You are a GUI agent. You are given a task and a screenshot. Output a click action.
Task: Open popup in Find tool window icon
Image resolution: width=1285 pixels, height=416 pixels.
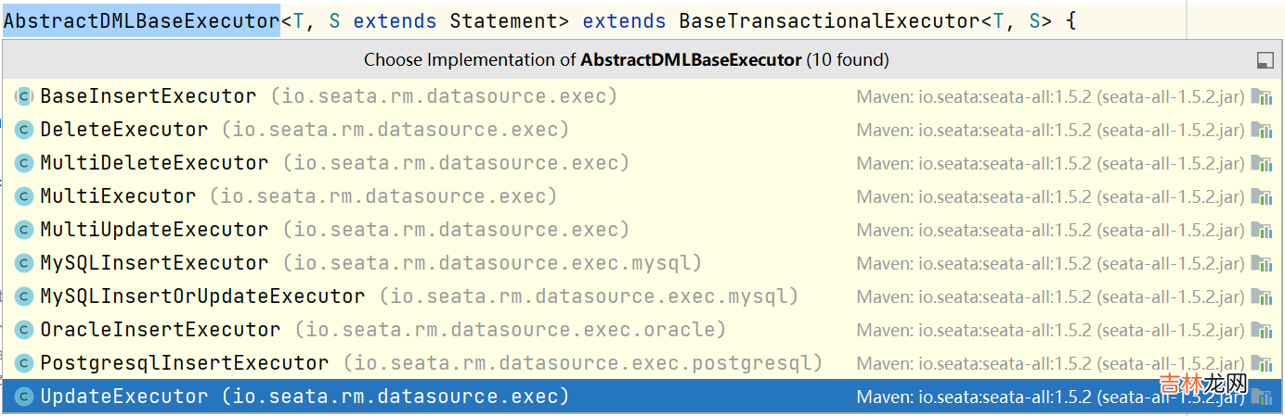(1264, 60)
